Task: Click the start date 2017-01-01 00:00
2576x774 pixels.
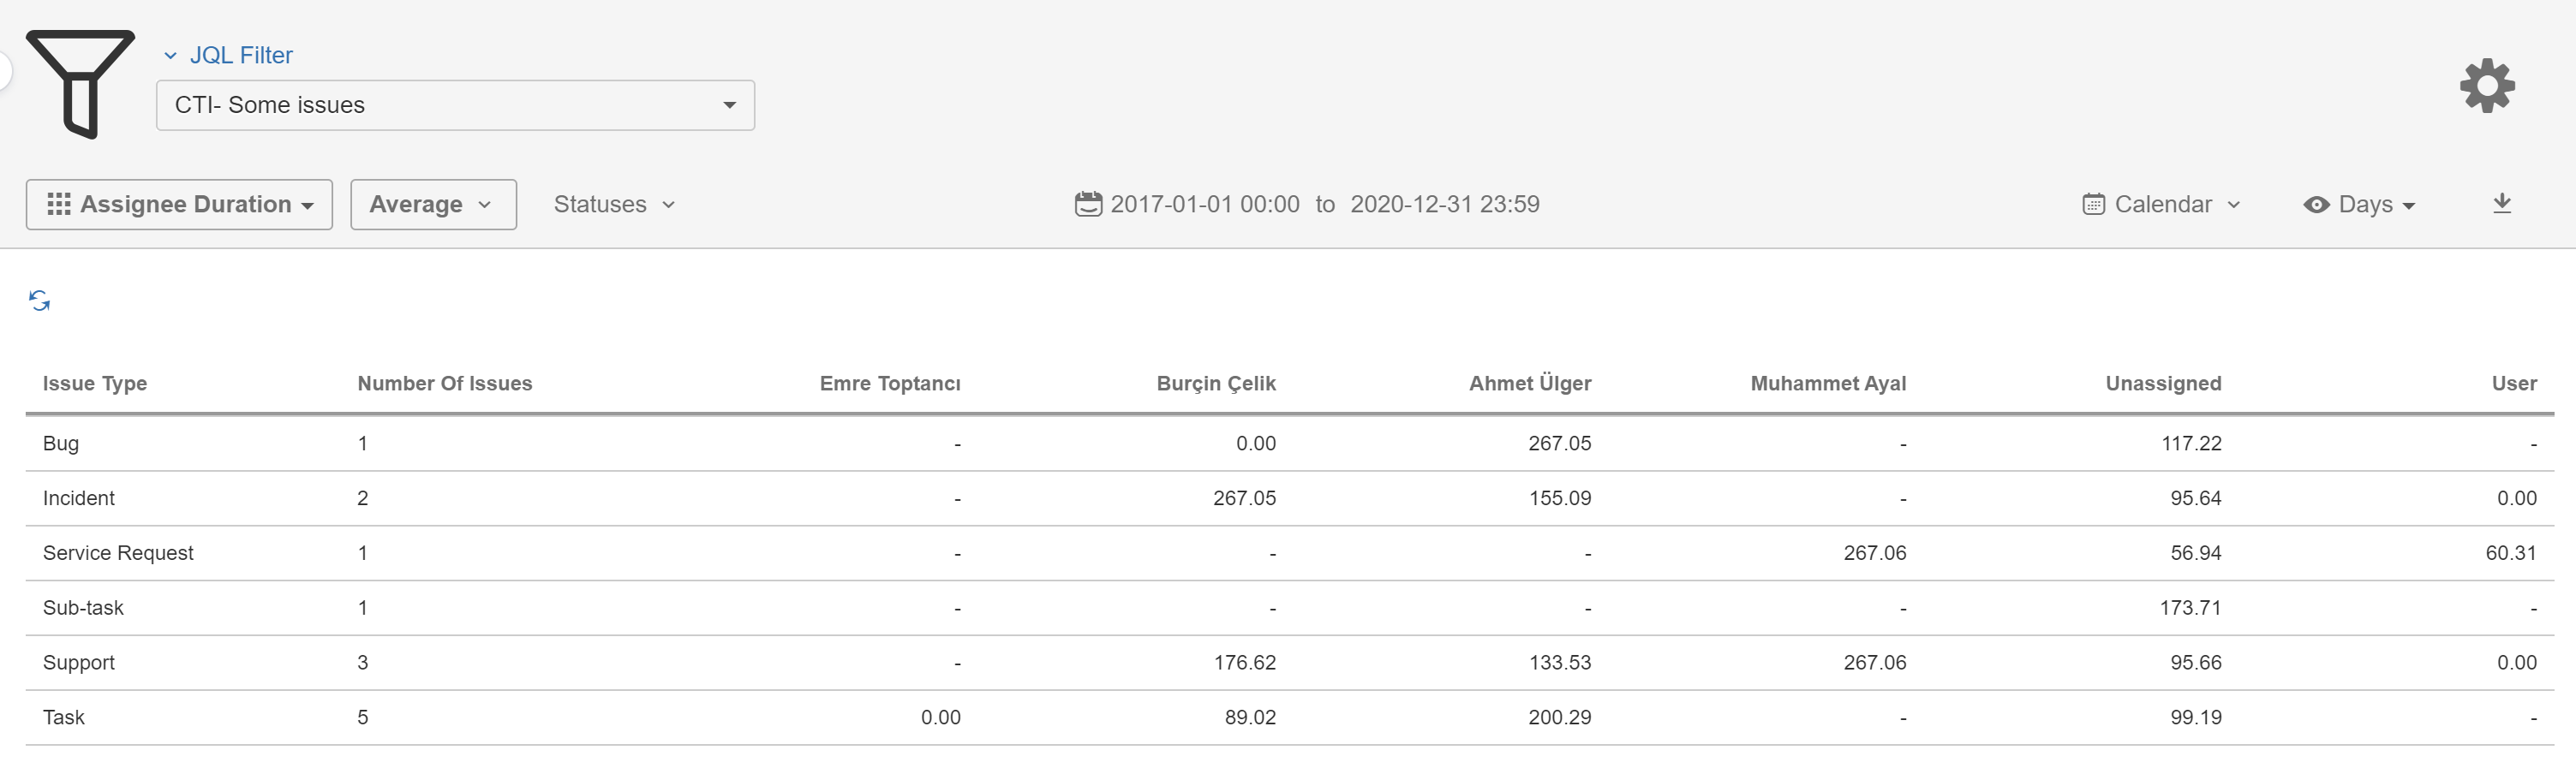Action: [x=1205, y=204]
